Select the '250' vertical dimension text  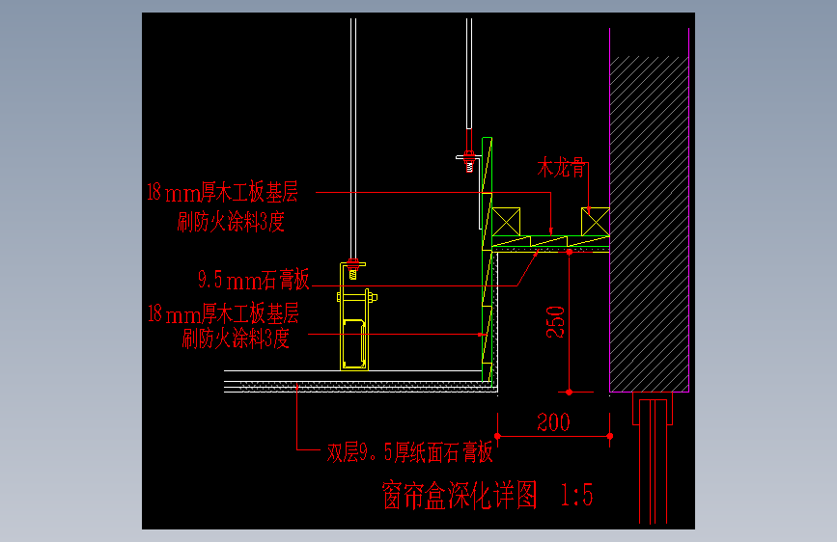pyautogui.click(x=555, y=322)
